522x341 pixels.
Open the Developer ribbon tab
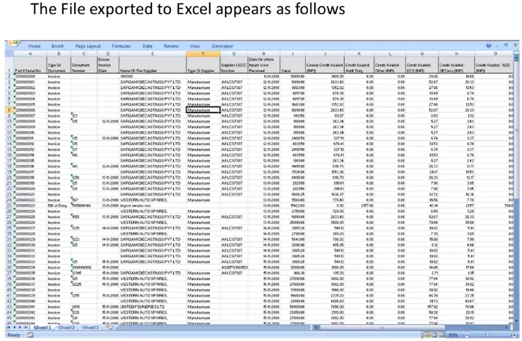tap(223, 46)
